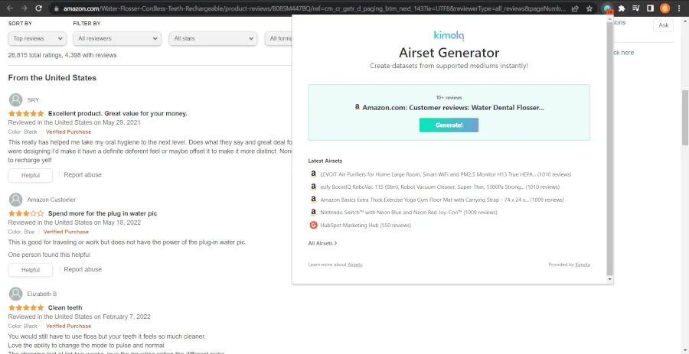The height and width of the screenshot is (354, 689).
Task: Open review titled Spend more for the plug in water pic
Action: [x=103, y=213]
